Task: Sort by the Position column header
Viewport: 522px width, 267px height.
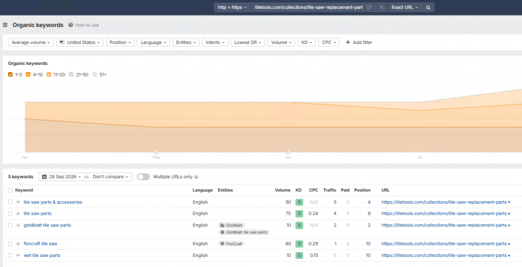Action: (362, 190)
